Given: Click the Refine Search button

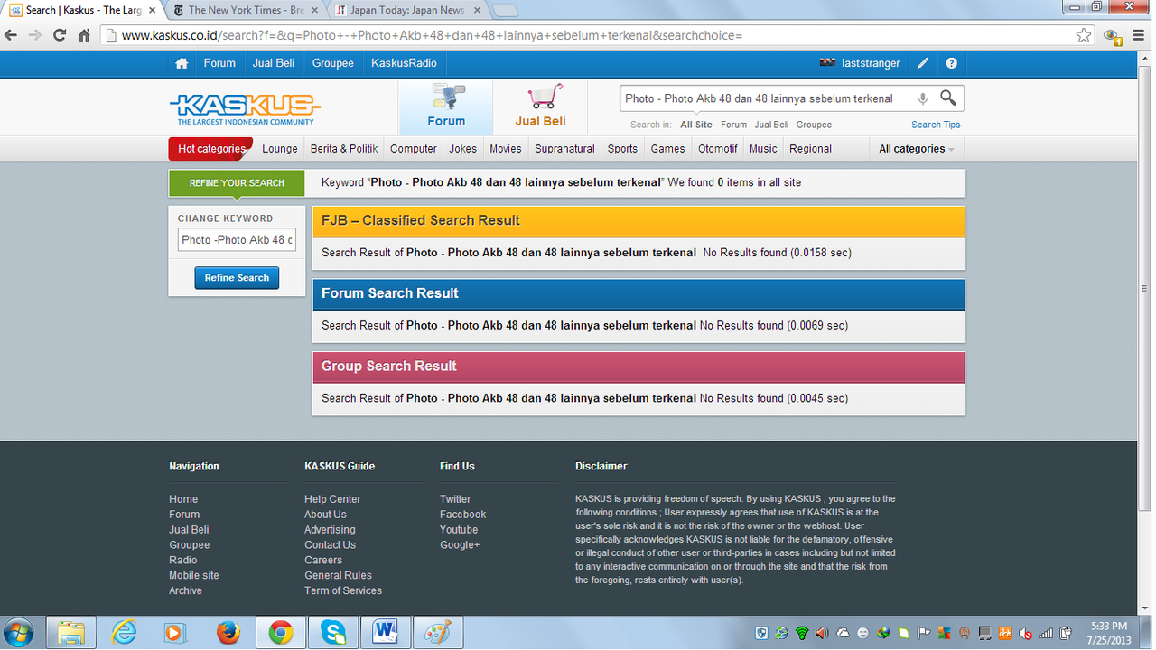Looking at the screenshot, I should (237, 278).
